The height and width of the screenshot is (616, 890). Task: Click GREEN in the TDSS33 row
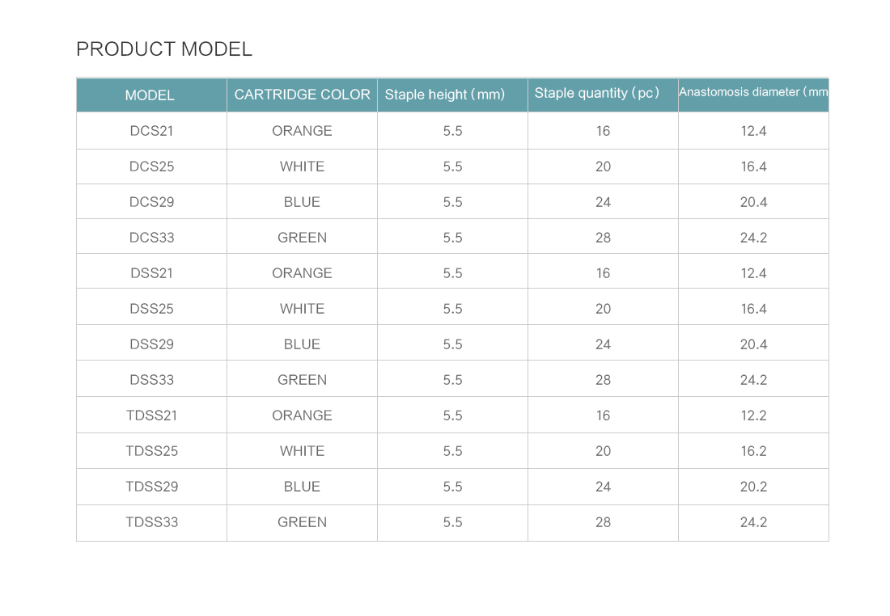[x=302, y=522]
